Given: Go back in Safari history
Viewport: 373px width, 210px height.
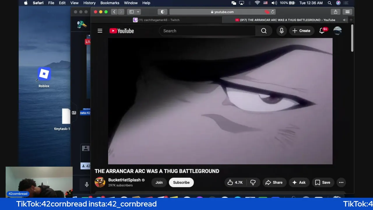Looking at the screenshot, I should 114,12.
